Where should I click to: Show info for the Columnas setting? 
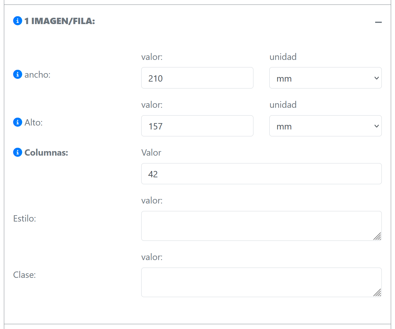point(18,152)
